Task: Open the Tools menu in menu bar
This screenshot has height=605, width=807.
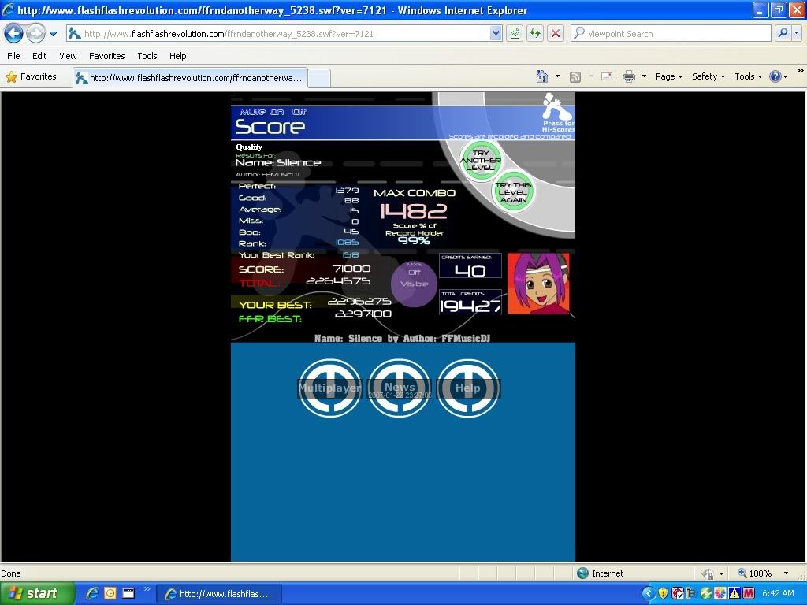Action: click(x=147, y=56)
